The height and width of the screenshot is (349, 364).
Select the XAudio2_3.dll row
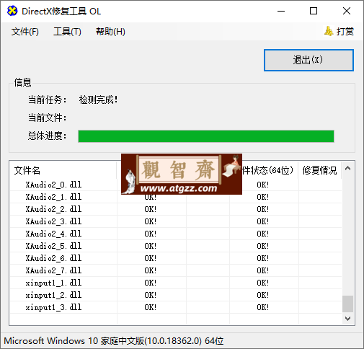(x=176, y=221)
